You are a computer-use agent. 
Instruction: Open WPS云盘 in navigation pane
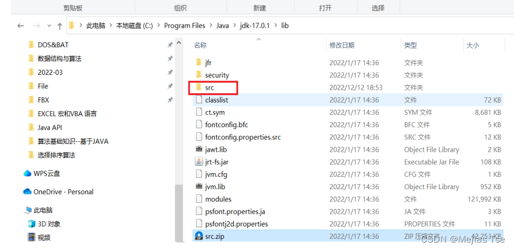(x=42, y=173)
